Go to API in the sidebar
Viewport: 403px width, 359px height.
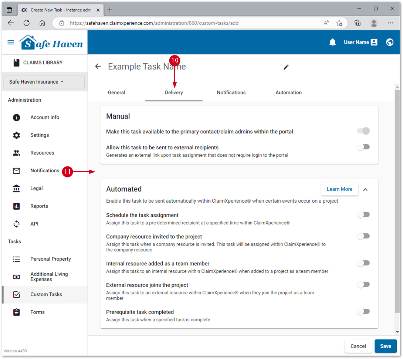pos(34,224)
